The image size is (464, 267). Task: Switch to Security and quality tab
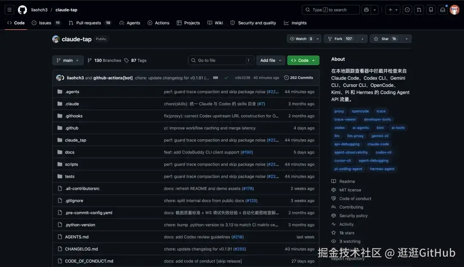[253, 23]
